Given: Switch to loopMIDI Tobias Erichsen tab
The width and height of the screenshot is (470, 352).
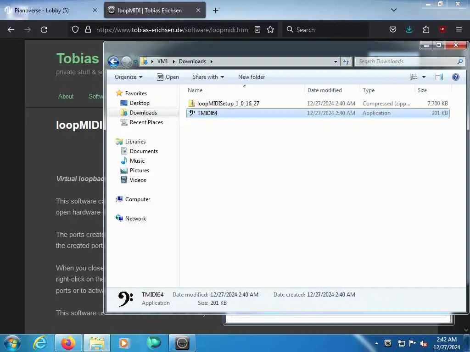Looking at the screenshot, I should (155, 11).
